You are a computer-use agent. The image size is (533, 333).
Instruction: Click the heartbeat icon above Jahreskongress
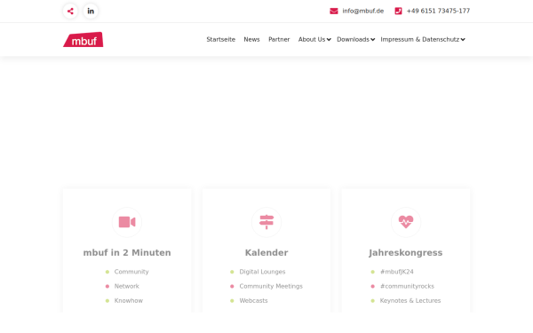coord(406,222)
